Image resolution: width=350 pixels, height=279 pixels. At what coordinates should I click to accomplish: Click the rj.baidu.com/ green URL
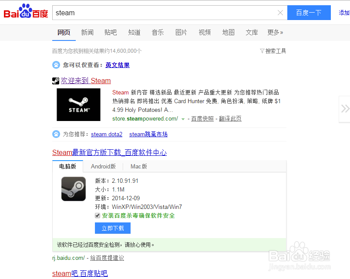[68, 258]
